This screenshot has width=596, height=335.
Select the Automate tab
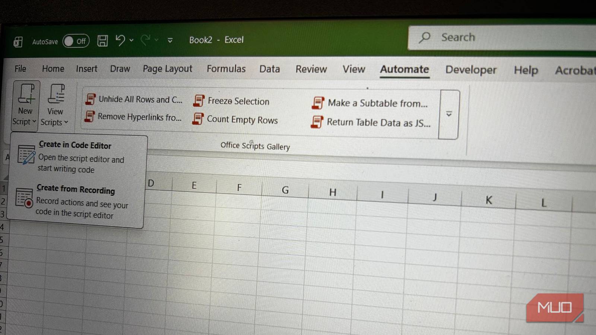[405, 70]
